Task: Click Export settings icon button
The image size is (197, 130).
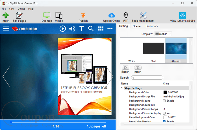Action: [125, 68]
